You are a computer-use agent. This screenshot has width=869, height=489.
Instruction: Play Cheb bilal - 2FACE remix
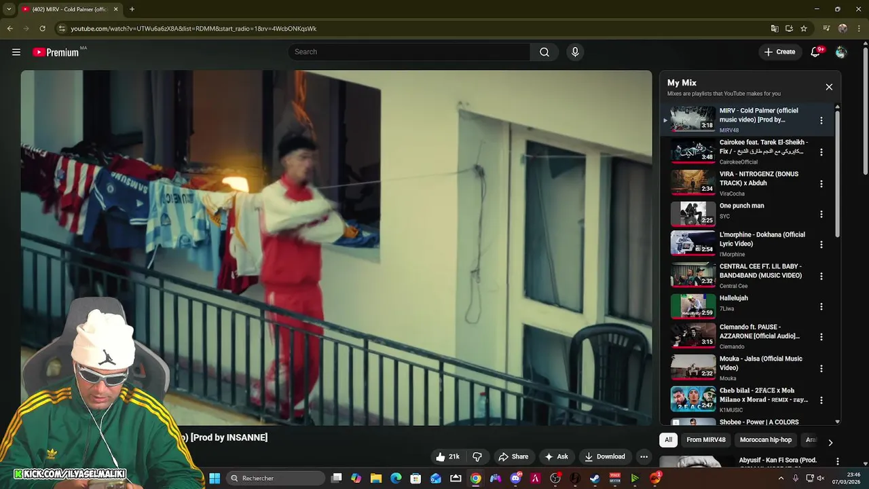click(x=745, y=399)
